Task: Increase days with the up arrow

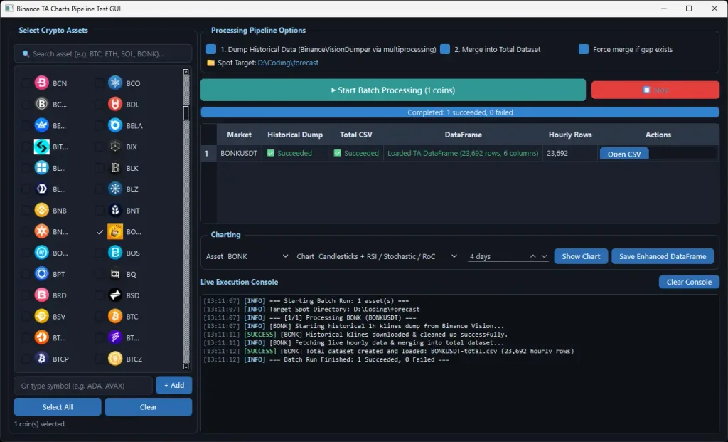Action: pyautogui.click(x=533, y=256)
